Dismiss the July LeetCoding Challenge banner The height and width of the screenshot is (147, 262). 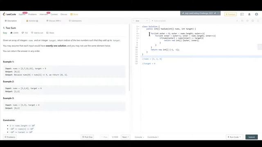point(218,13)
